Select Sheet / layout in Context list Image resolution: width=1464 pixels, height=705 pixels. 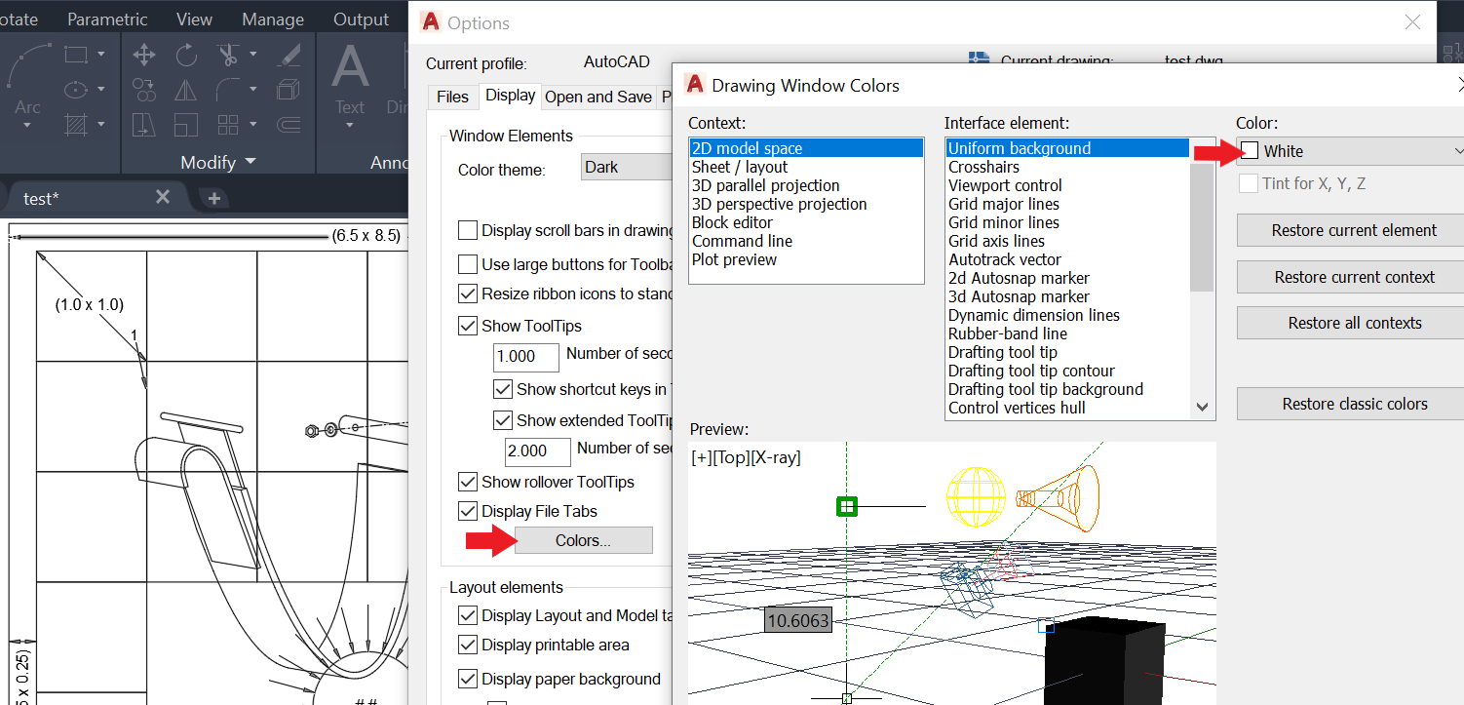[x=740, y=167]
